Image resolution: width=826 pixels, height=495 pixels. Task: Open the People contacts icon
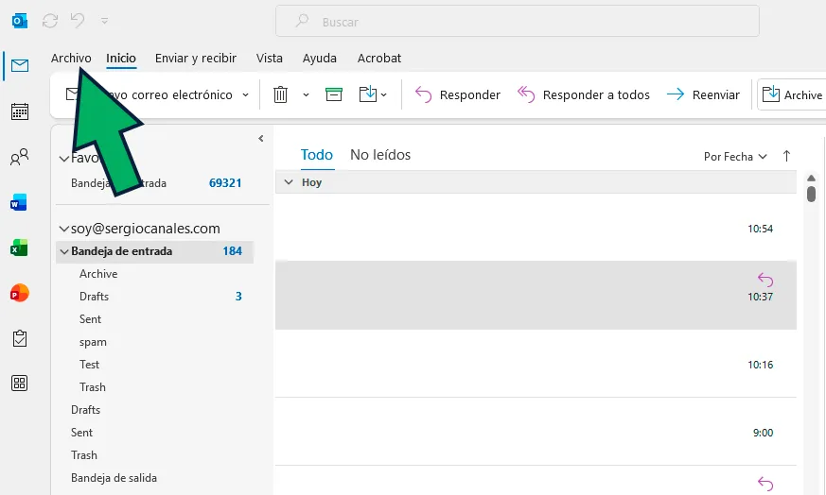[x=20, y=157]
